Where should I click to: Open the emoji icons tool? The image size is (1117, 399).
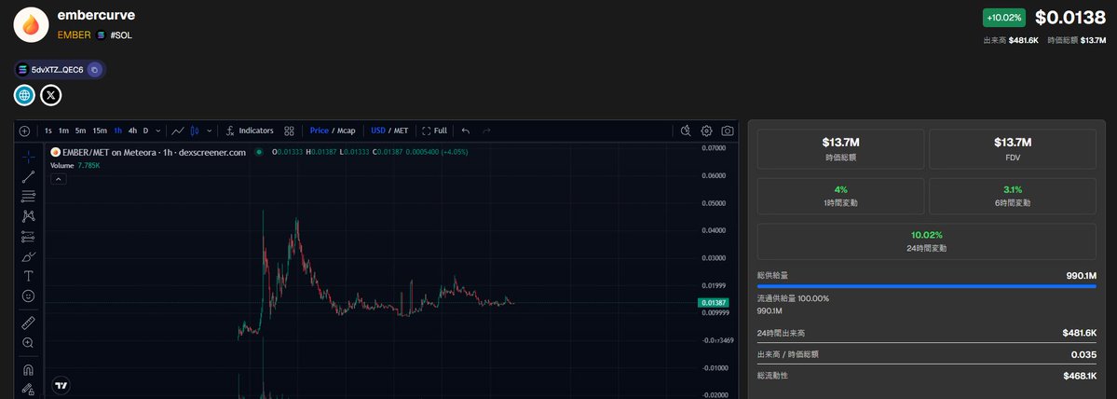tap(29, 296)
